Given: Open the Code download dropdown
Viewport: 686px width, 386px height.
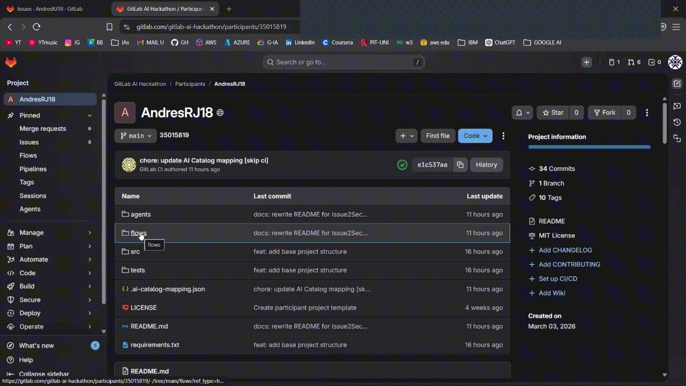Looking at the screenshot, I should coord(475,136).
